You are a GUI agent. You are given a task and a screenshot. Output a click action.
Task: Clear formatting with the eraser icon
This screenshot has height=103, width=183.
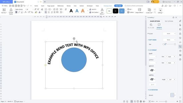point(42,9)
